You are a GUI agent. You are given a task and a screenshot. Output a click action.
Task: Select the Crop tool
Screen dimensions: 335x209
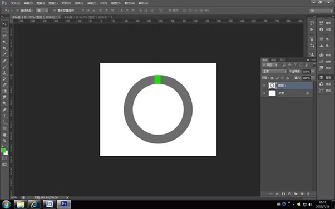pyautogui.click(x=4, y=48)
